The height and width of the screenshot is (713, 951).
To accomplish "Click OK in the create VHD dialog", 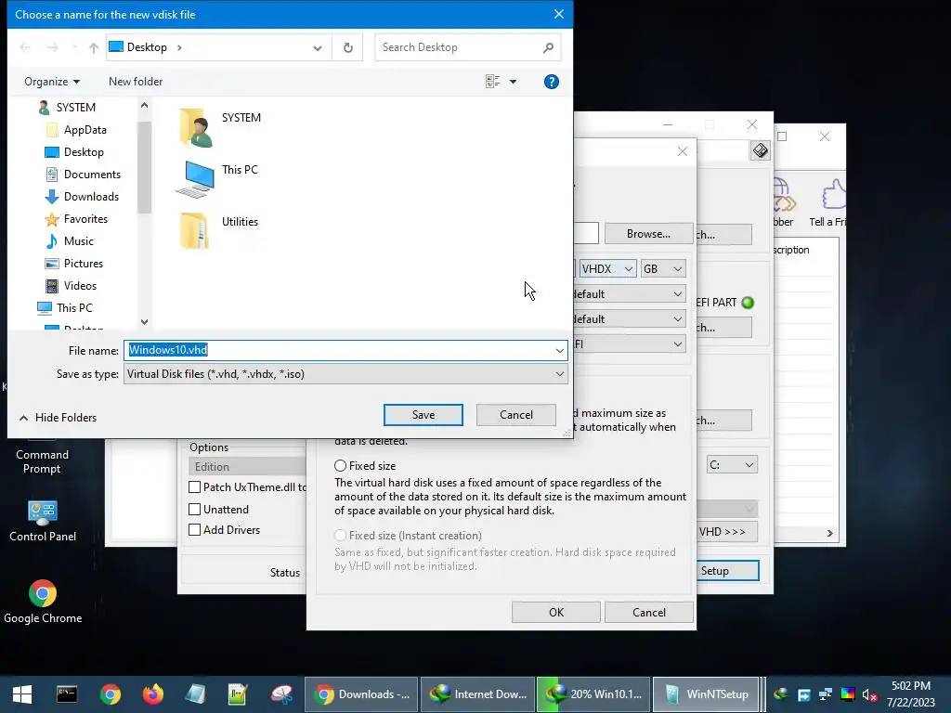I will click(x=556, y=613).
